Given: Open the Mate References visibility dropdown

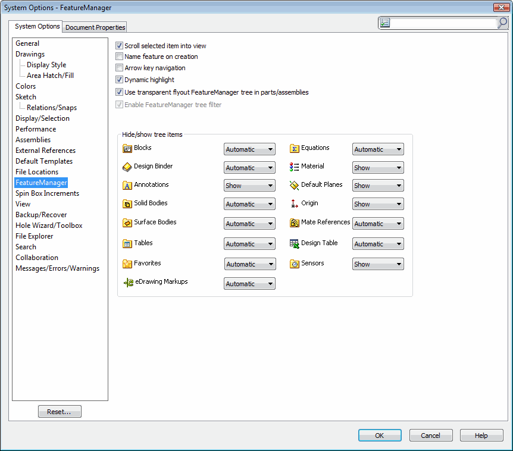Looking at the screenshot, I should pyautogui.click(x=379, y=224).
